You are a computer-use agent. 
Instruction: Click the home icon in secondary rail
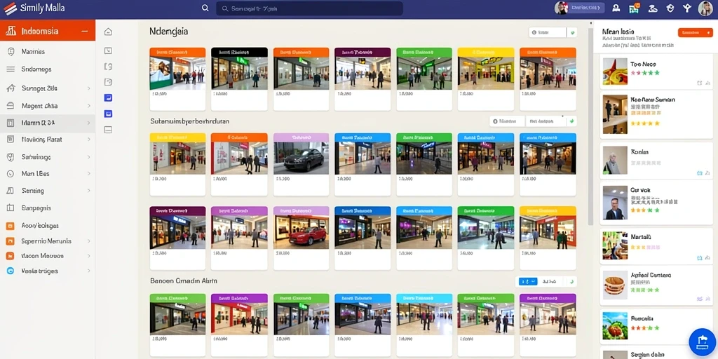pos(108,32)
